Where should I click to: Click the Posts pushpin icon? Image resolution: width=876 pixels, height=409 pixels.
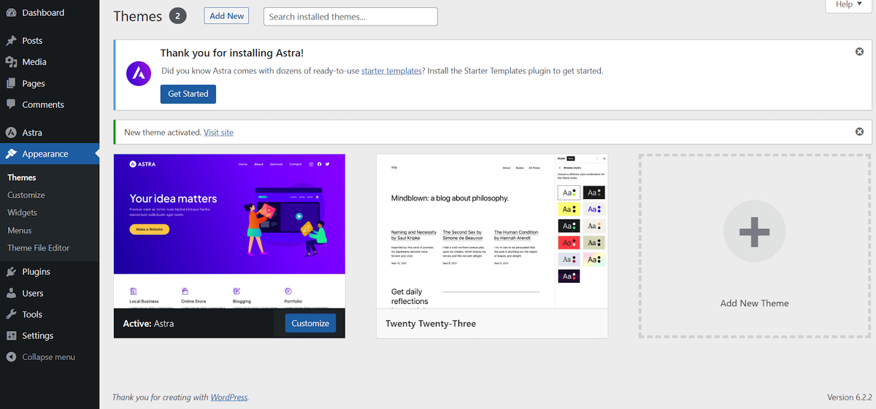tap(11, 41)
